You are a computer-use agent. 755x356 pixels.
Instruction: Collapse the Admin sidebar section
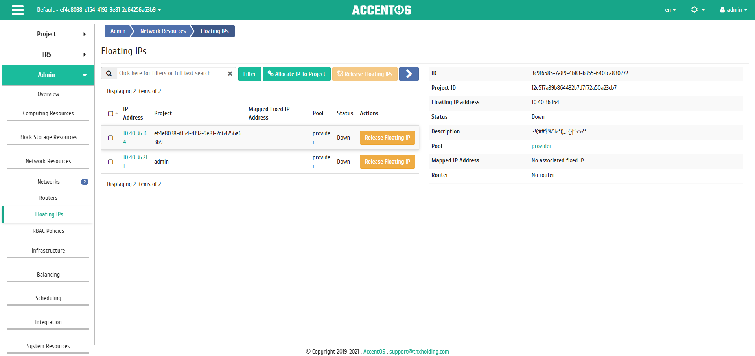[48, 75]
